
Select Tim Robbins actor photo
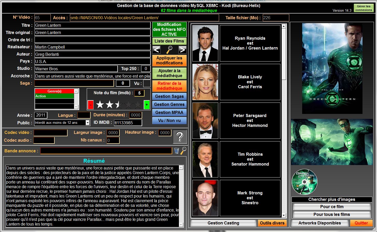pos(205,159)
